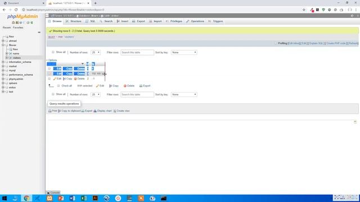Image resolution: width=360 pixels, height=202 pixels.
Task: Open Excel from Windows taskbar
Action: [x=84, y=198]
